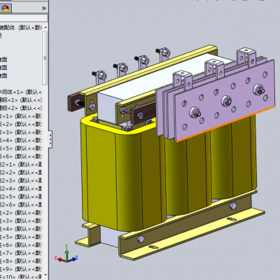This screenshot has width=280, height=280.
Task: Click the tree scrollbar up arrow
Action: (45, 27)
